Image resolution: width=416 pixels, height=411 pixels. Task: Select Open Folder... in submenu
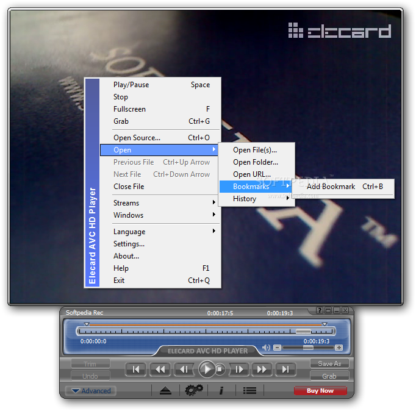tap(256, 162)
